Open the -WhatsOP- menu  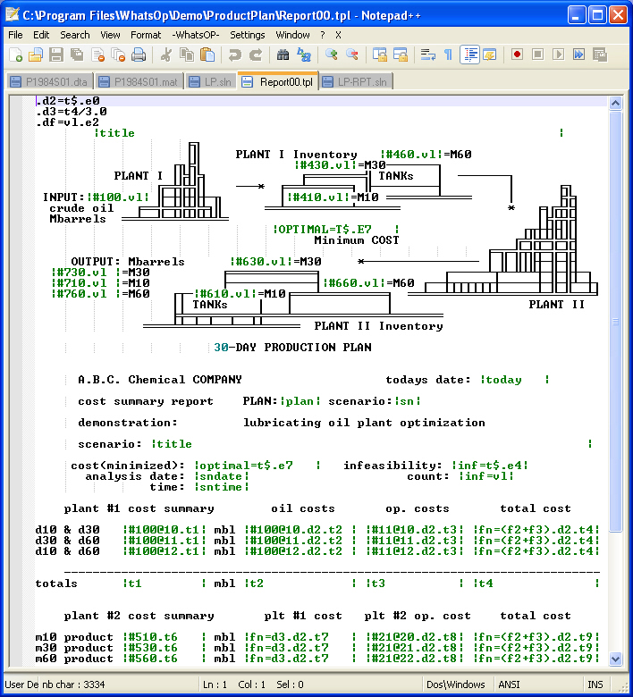(x=196, y=35)
